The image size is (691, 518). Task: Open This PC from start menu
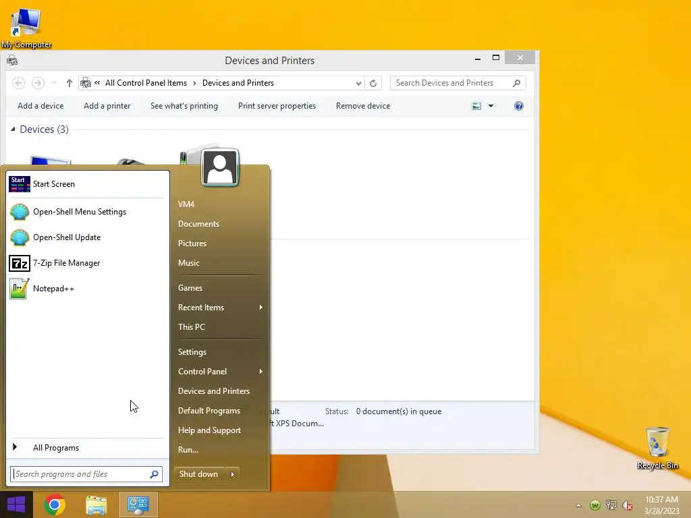pos(191,327)
